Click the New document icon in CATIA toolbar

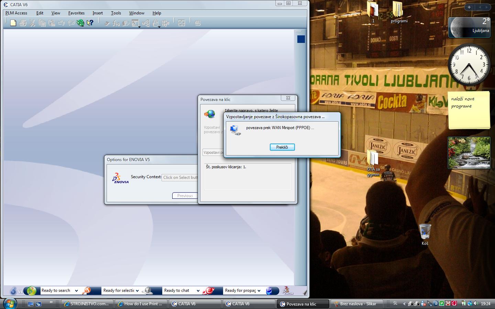click(x=13, y=23)
